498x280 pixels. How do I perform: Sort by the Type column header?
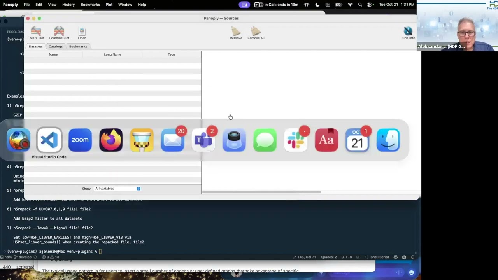[x=172, y=54]
